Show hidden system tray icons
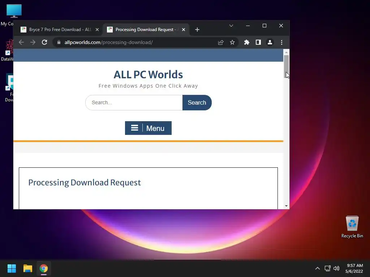This screenshot has height=277, width=370. click(x=318, y=268)
